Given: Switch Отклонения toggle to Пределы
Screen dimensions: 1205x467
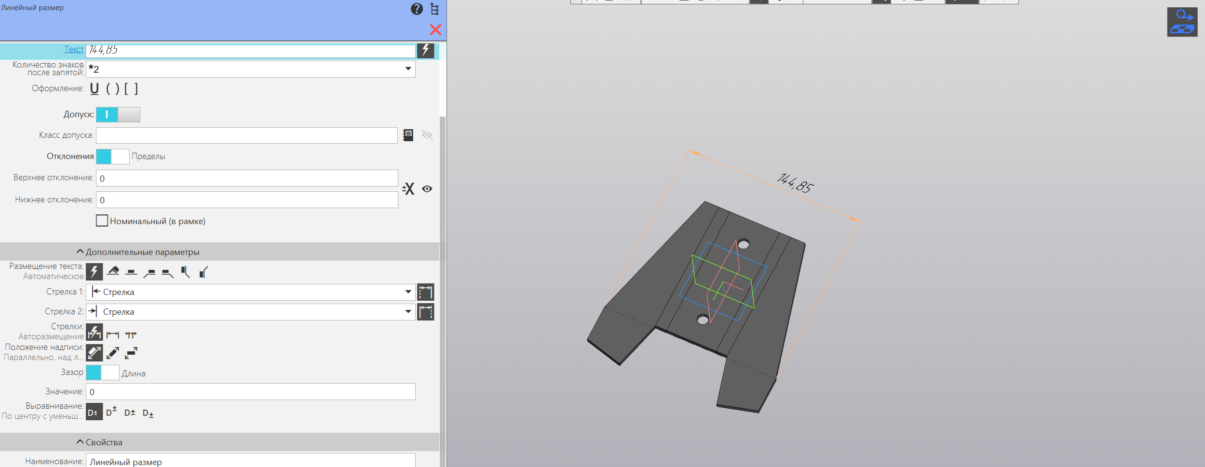Looking at the screenshot, I should pos(113,157).
